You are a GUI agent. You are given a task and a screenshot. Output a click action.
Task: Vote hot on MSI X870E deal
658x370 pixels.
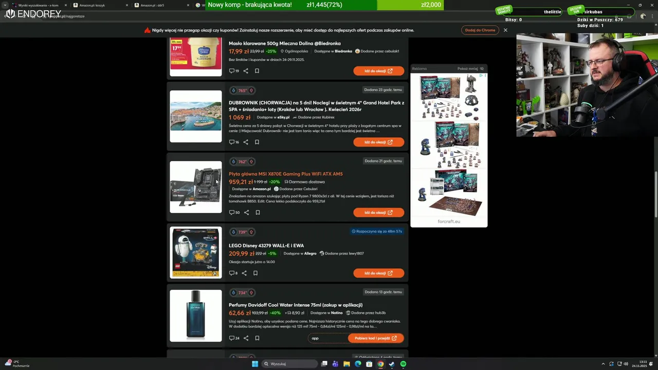[x=251, y=161]
